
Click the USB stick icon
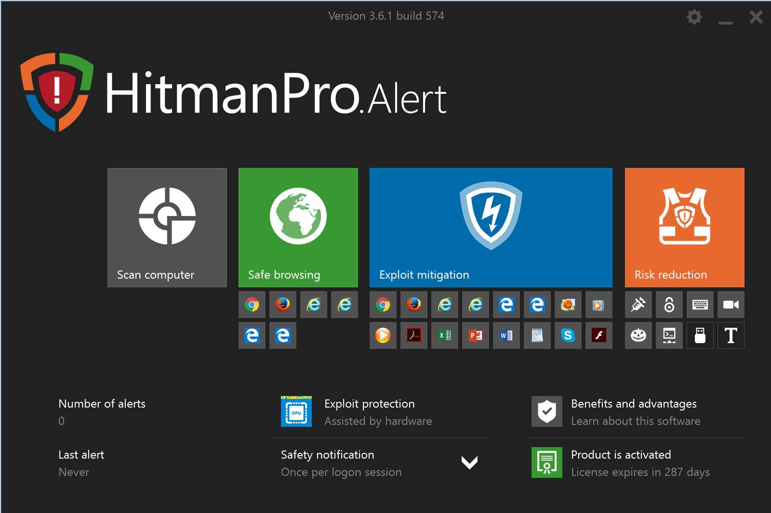(x=700, y=335)
